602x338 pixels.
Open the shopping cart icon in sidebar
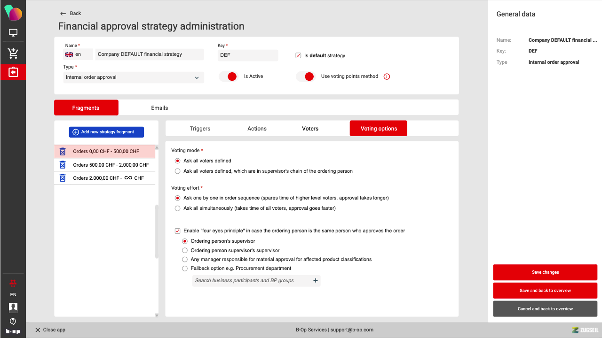[13, 53]
